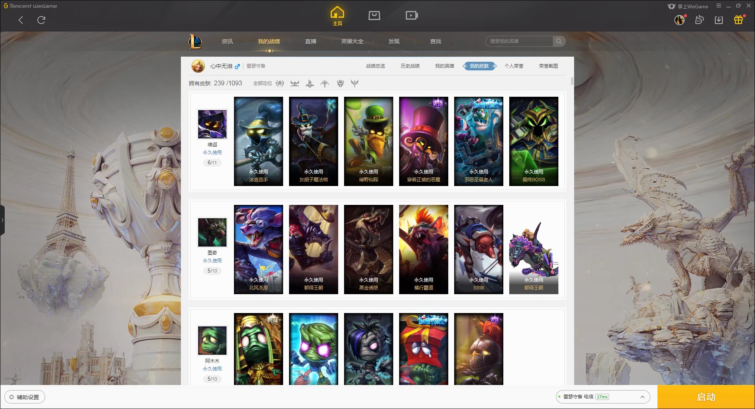Open the gift box rewards icon

pyautogui.click(x=738, y=20)
